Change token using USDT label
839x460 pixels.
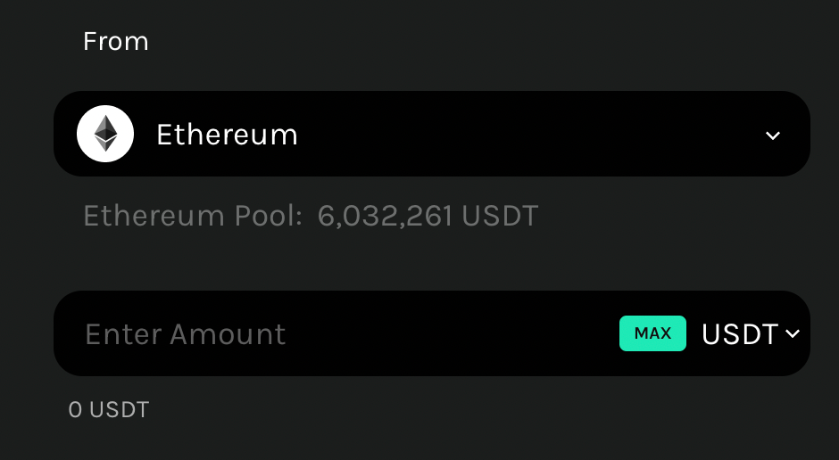click(739, 334)
